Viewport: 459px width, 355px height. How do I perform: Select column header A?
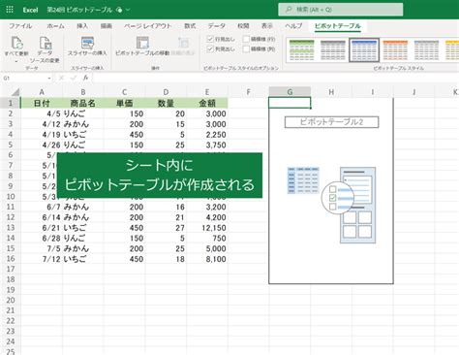click(x=42, y=92)
